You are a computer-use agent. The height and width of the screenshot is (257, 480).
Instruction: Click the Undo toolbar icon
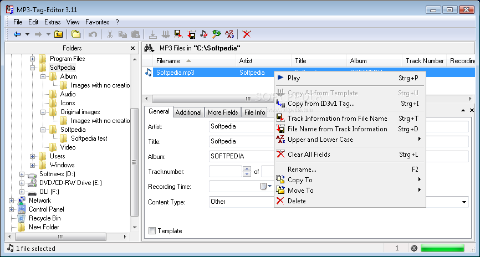pos(93,34)
